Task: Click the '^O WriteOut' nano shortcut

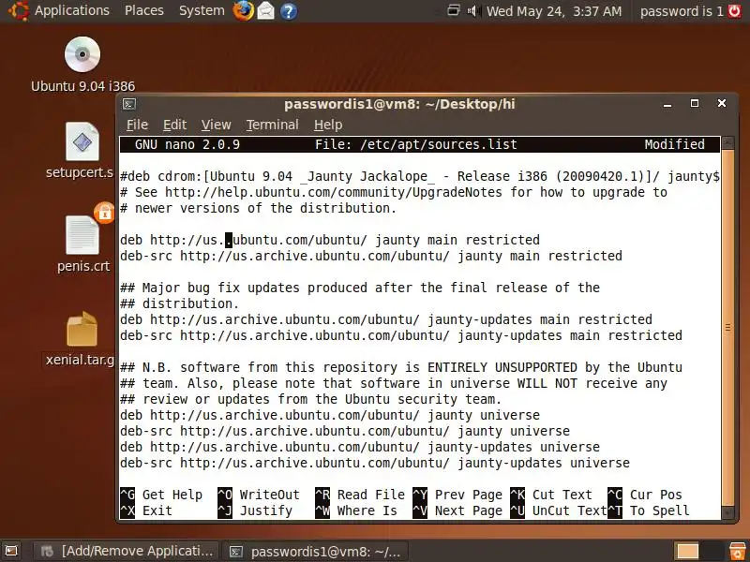Action: click(x=259, y=495)
